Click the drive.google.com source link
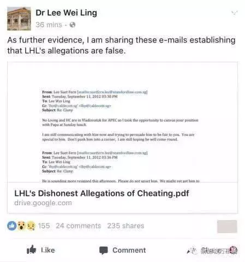245x262 pixels. [x=43, y=203]
